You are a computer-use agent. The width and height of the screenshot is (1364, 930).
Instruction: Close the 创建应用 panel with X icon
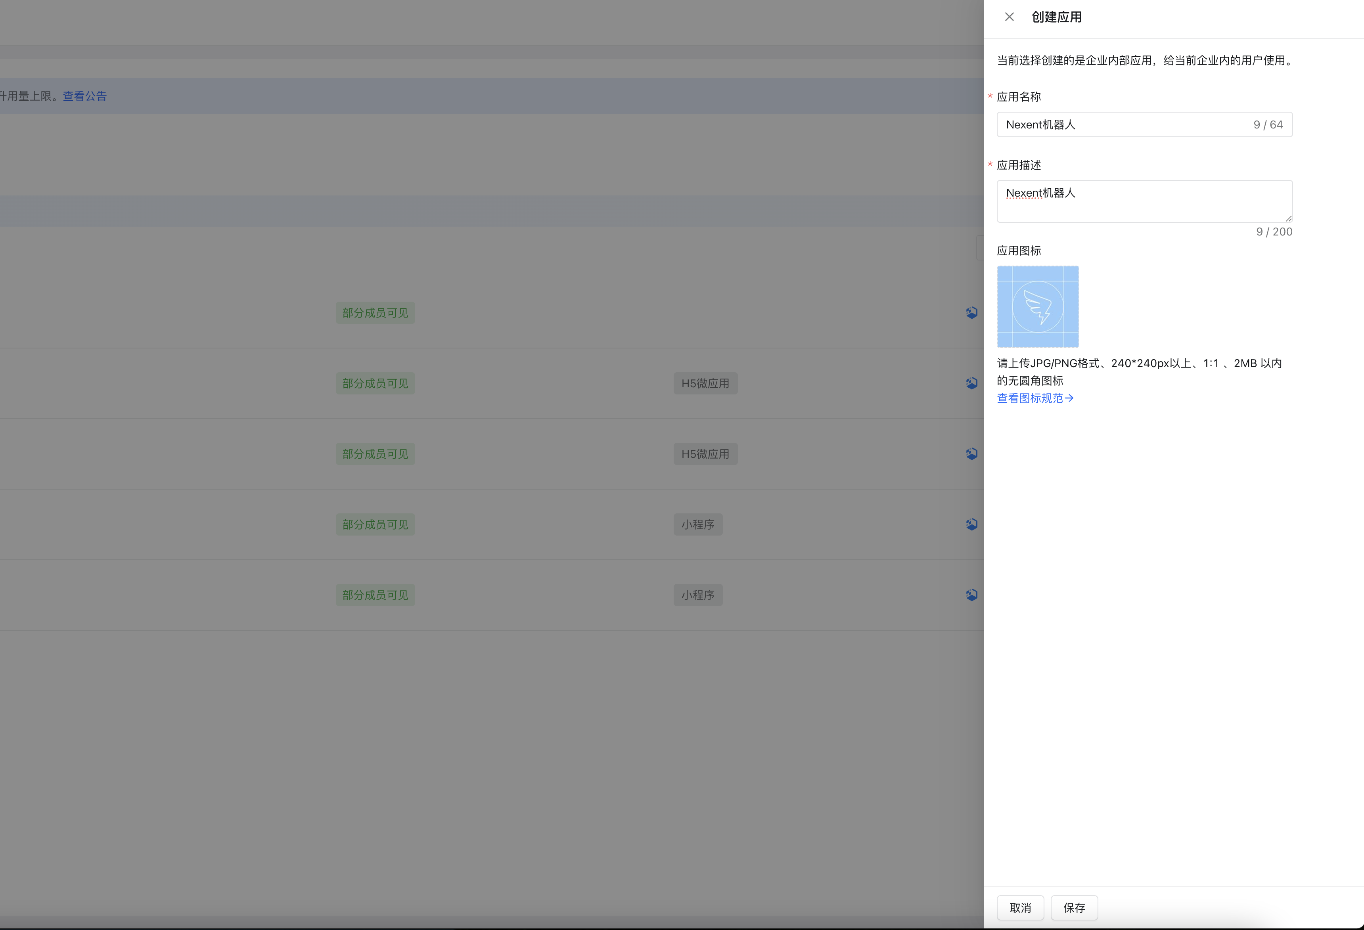click(1009, 17)
